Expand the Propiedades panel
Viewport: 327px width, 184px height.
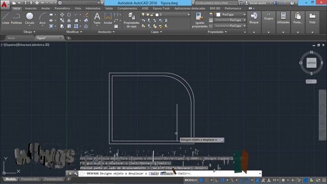[x=217, y=32]
